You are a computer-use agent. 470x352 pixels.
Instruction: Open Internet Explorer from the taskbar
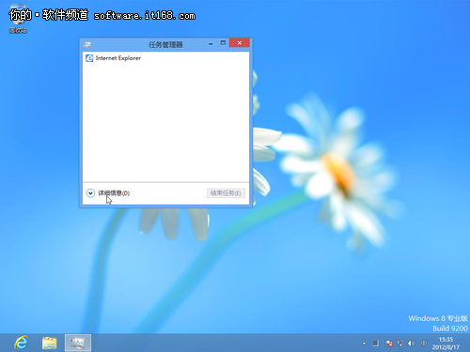pos(22,343)
